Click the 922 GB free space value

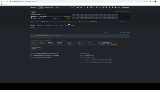coord(70,43)
